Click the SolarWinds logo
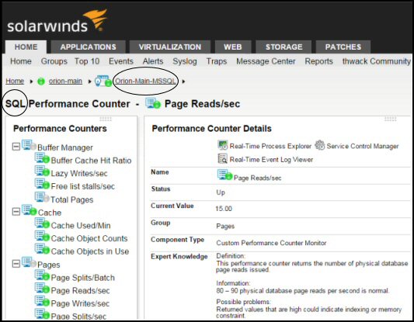 tap(57, 22)
